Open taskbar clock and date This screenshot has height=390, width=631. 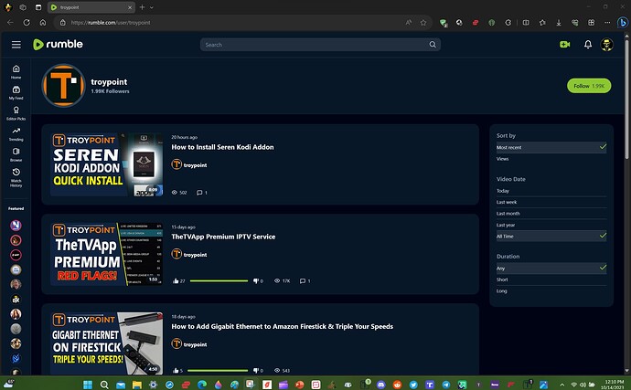(x=615, y=385)
